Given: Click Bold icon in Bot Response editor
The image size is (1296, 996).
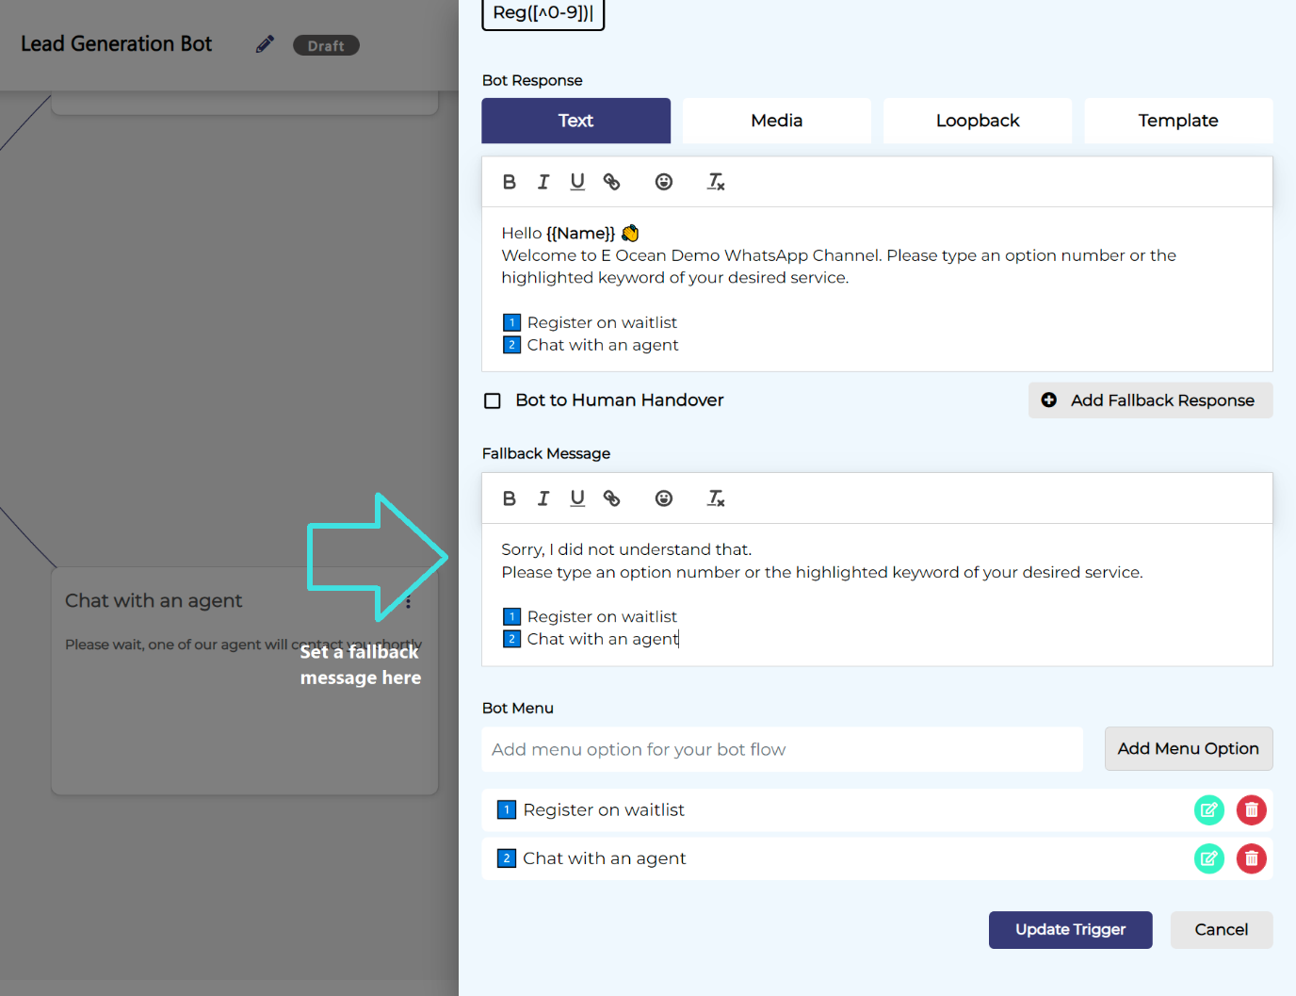Looking at the screenshot, I should (510, 182).
